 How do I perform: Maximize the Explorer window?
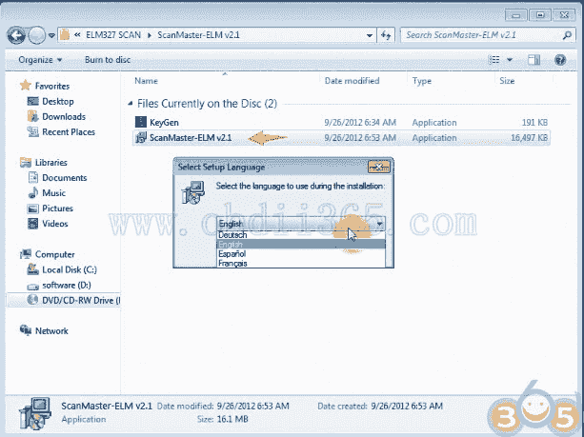540,15
